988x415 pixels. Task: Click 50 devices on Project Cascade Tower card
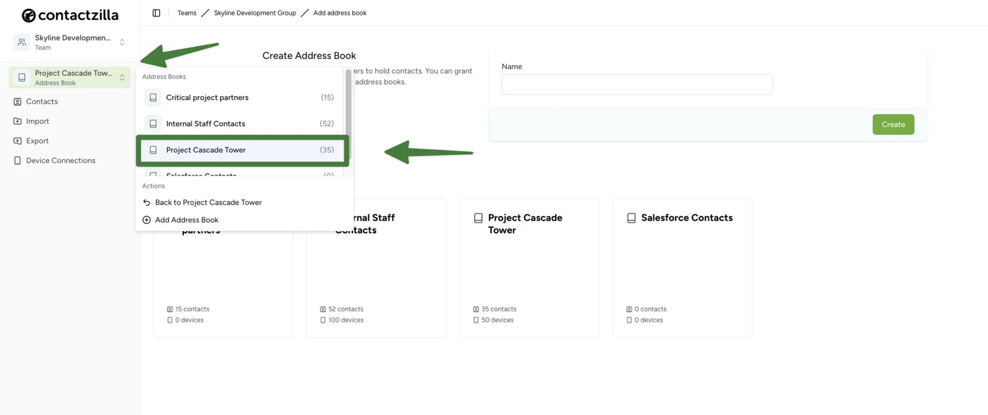coord(498,321)
